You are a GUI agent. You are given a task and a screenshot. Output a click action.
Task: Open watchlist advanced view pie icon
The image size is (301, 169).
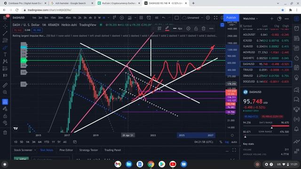279,19
